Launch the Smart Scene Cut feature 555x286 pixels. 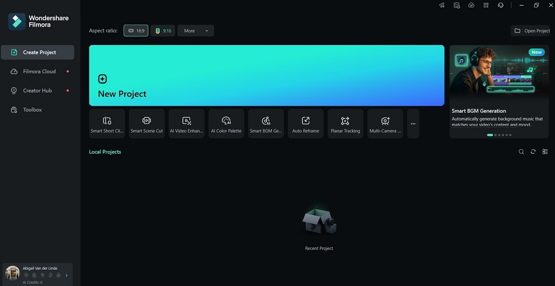147,124
